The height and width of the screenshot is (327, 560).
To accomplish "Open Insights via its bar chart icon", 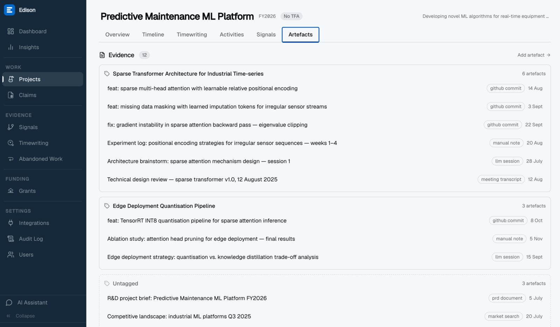I will point(10,47).
